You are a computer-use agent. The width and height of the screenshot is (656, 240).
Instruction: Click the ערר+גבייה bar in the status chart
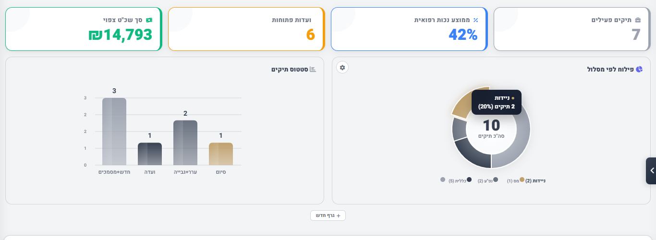(x=185, y=143)
